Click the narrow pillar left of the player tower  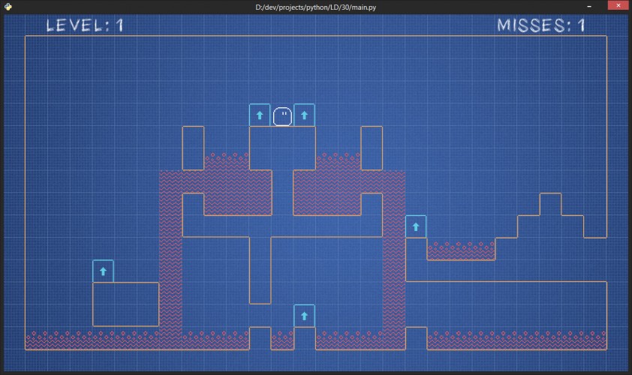pos(193,148)
